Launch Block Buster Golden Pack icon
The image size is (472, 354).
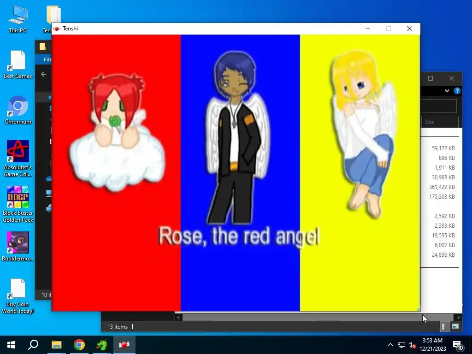click(x=18, y=204)
